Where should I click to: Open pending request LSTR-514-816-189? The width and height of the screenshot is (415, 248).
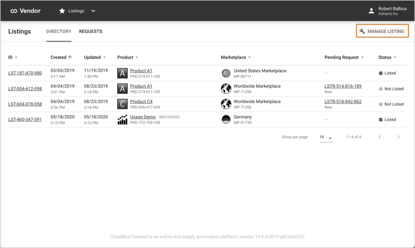point(343,86)
